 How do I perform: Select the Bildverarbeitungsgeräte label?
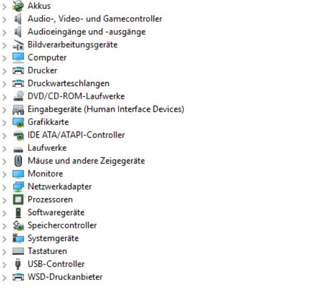point(72,45)
